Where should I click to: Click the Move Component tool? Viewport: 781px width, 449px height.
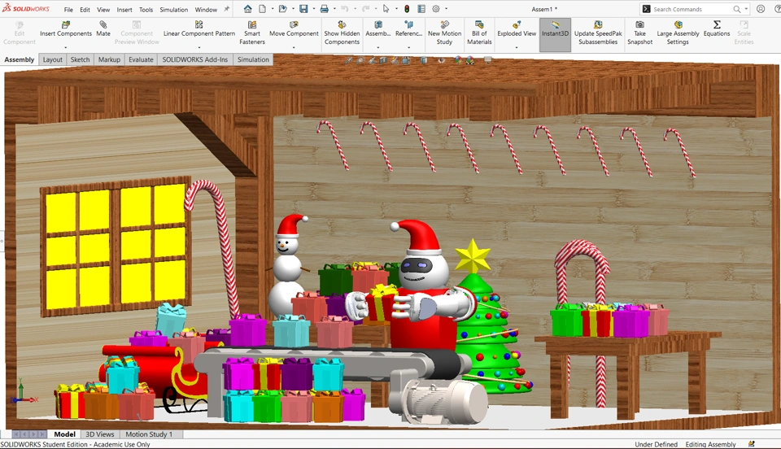(x=294, y=29)
